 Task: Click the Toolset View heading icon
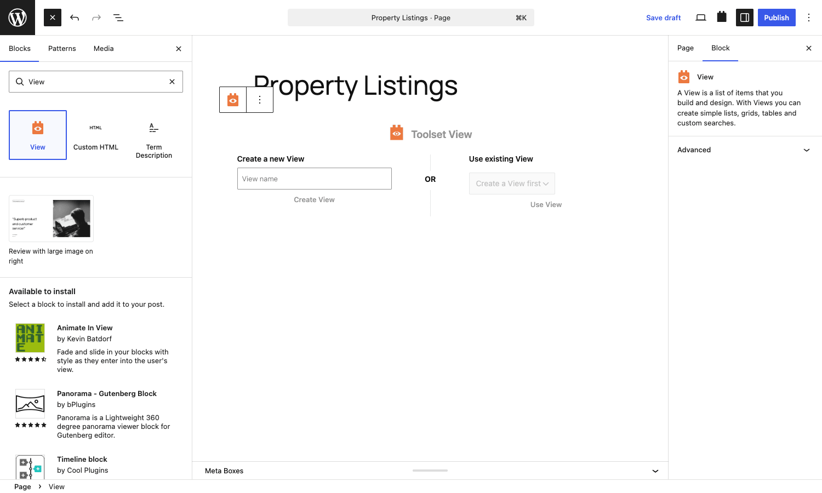point(397,133)
